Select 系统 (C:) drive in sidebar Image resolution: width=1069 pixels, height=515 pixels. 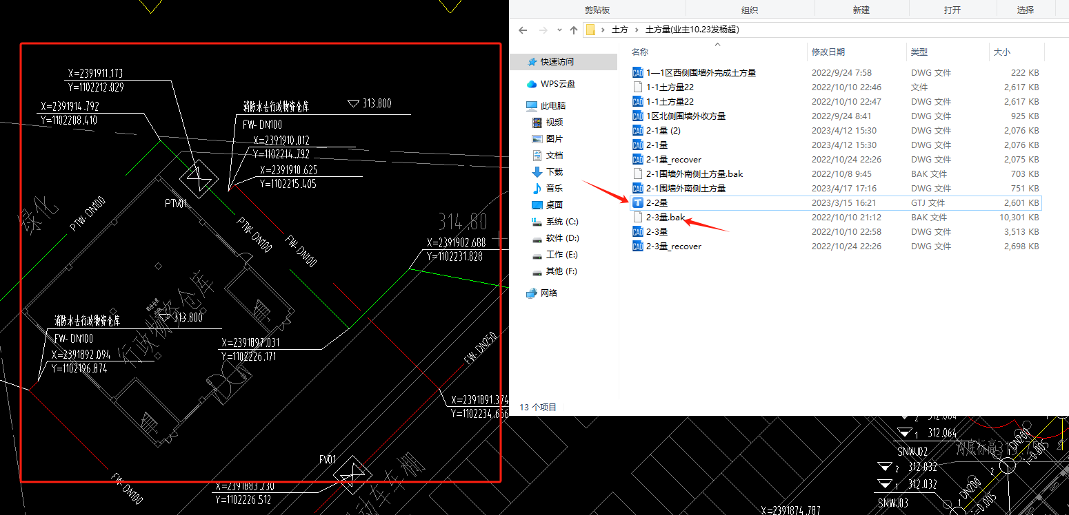pyautogui.click(x=562, y=222)
